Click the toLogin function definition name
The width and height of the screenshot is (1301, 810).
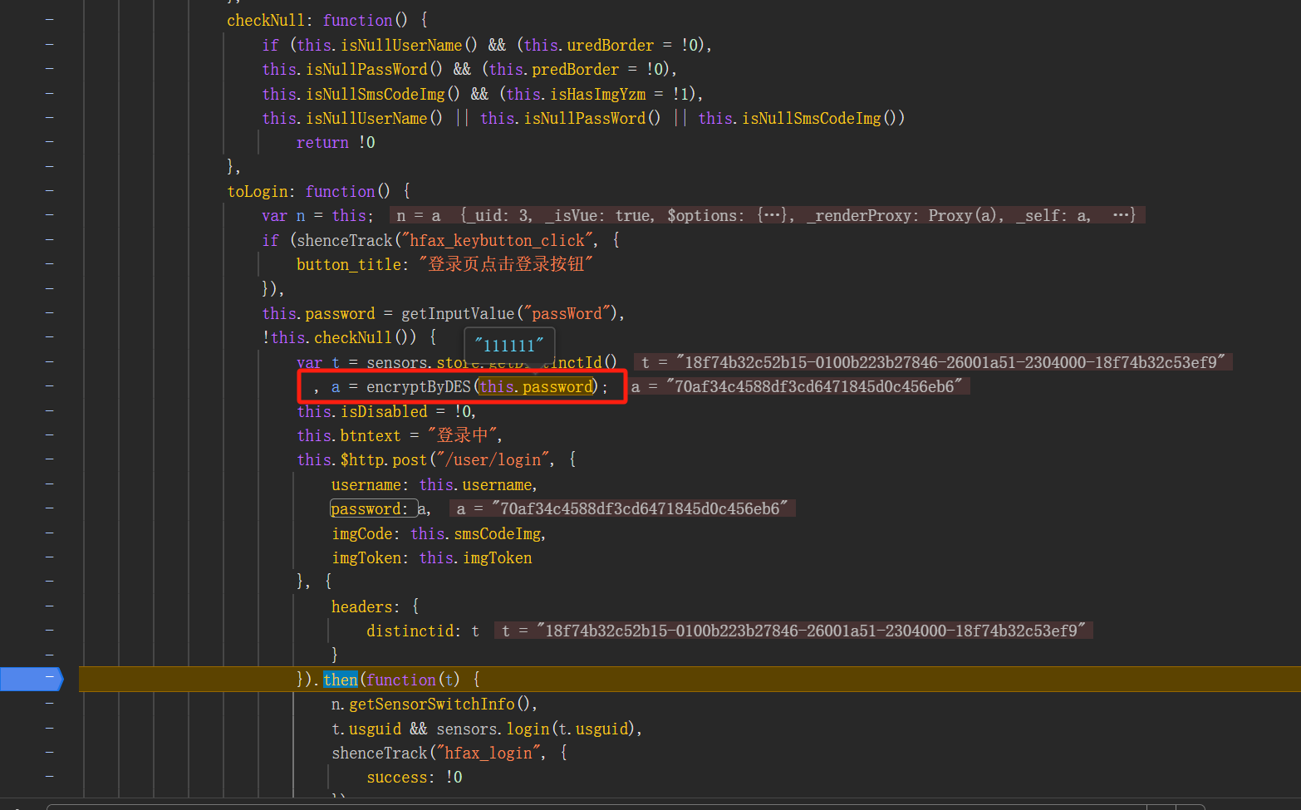[x=258, y=191]
